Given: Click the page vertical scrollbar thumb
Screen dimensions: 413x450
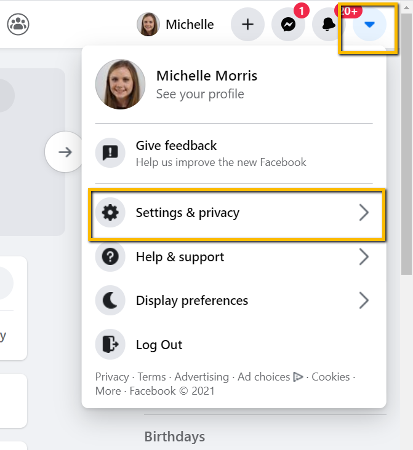Looking at the screenshot, I should click(406, 143).
